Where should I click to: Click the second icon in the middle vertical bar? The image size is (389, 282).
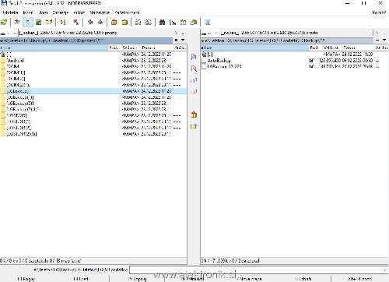[194, 69]
